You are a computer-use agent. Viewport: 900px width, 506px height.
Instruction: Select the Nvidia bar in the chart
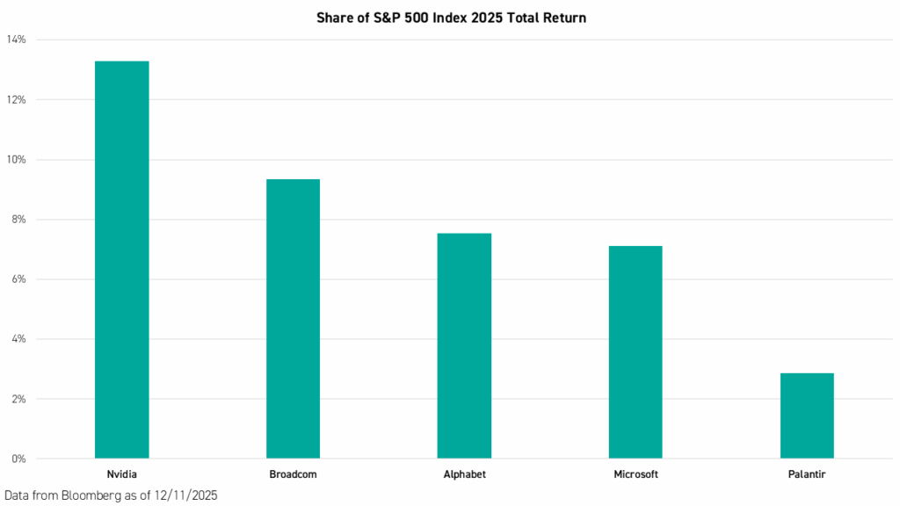pyautogui.click(x=121, y=259)
